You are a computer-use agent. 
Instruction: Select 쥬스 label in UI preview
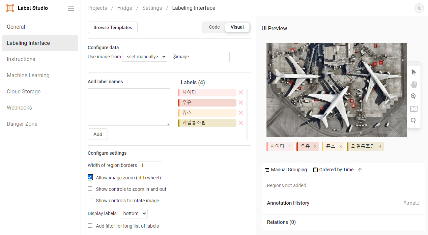[333, 146]
